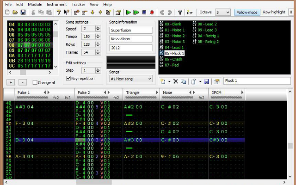This screenshot has width=296, height=185.
Task: Open the Edit menu
Action: pos(19,4)
